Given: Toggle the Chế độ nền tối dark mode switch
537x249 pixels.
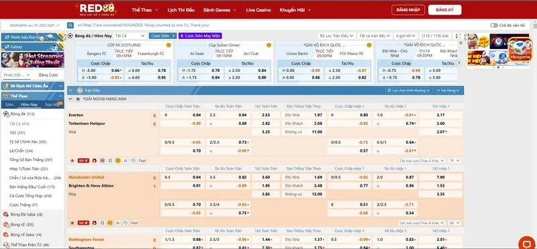Looking at the screenshot, I should pos(494,26).
